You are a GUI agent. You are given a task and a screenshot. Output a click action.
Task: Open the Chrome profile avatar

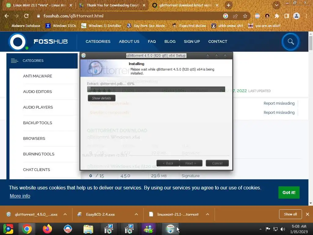[296, 16]
